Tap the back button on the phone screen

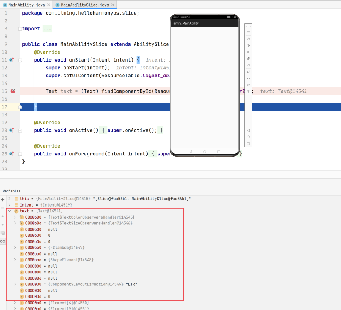pyautogui.click(x=191, y=152)
